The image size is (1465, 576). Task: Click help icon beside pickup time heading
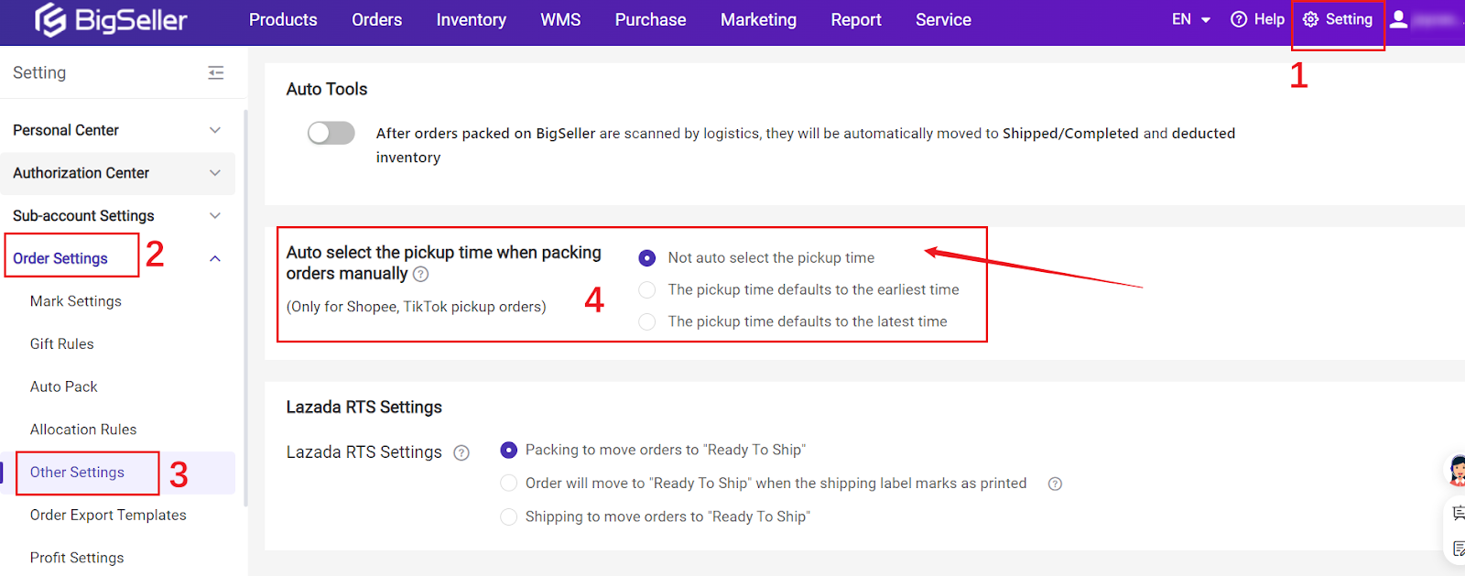pos(420,274)
